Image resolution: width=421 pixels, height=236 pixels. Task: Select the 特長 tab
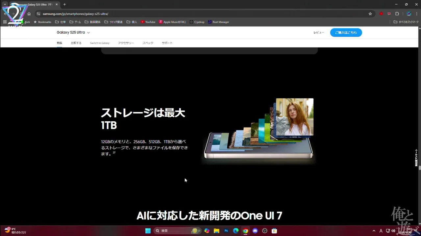pos(59,43)
